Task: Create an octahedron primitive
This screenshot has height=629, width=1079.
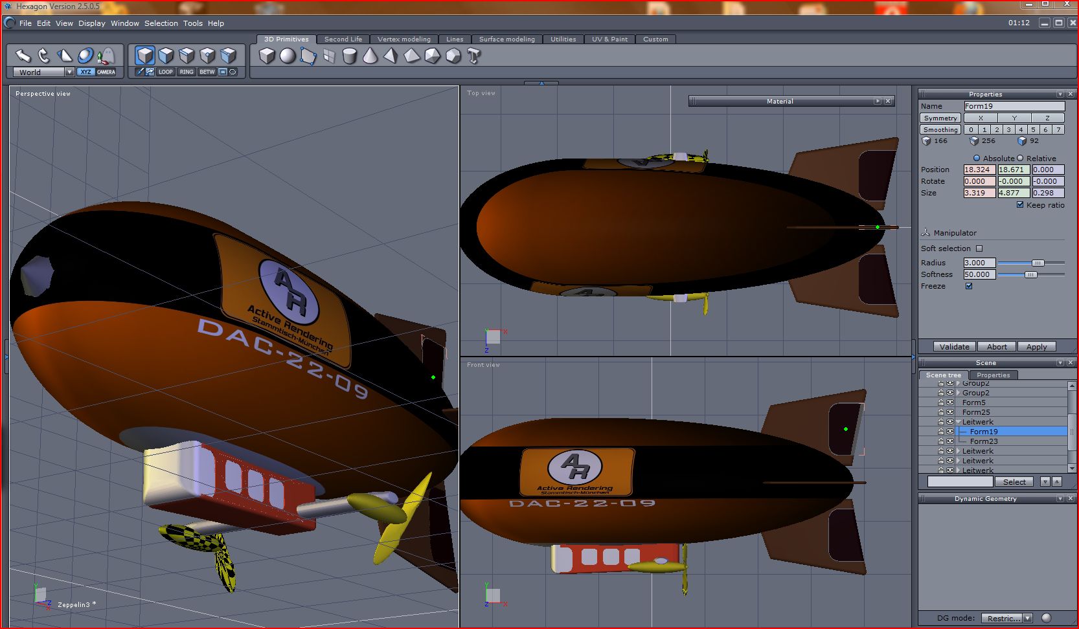Action: [x=412, y=56]
